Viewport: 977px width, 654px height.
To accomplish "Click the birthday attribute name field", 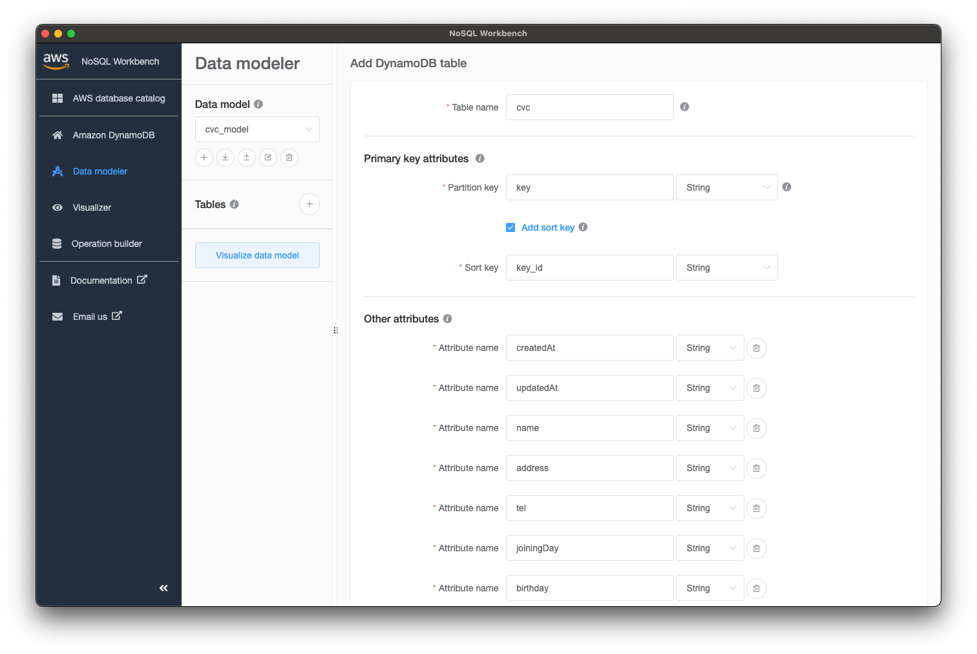I will [590, 588].
